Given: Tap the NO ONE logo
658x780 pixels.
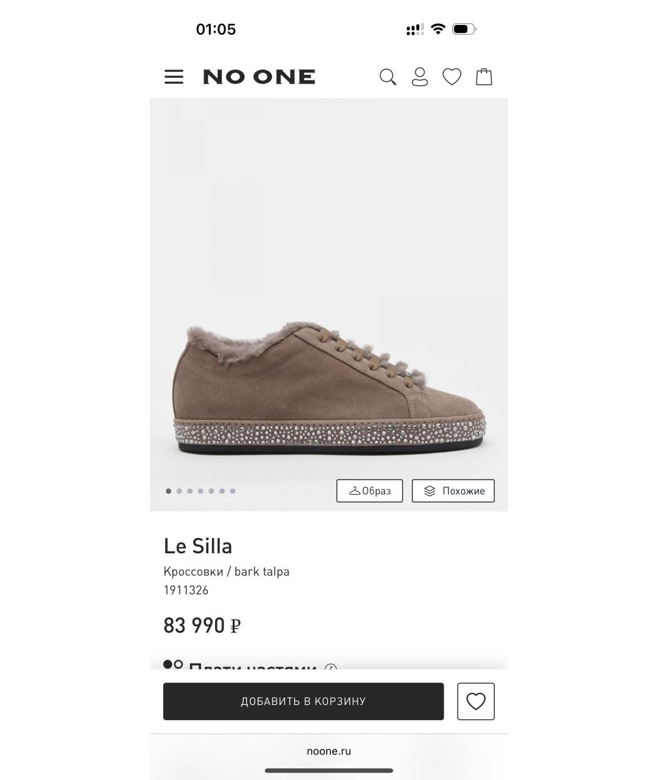Looking at the screenshot, I should point(259,77).
